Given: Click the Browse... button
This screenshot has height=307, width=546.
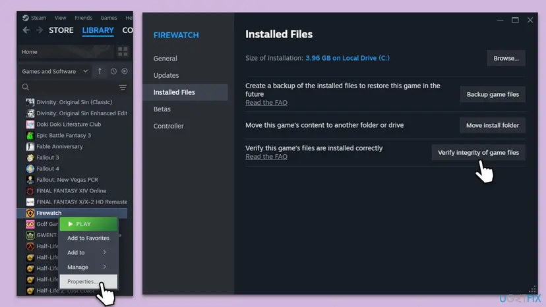Looking at the screenshot, I should pos(506,58).
